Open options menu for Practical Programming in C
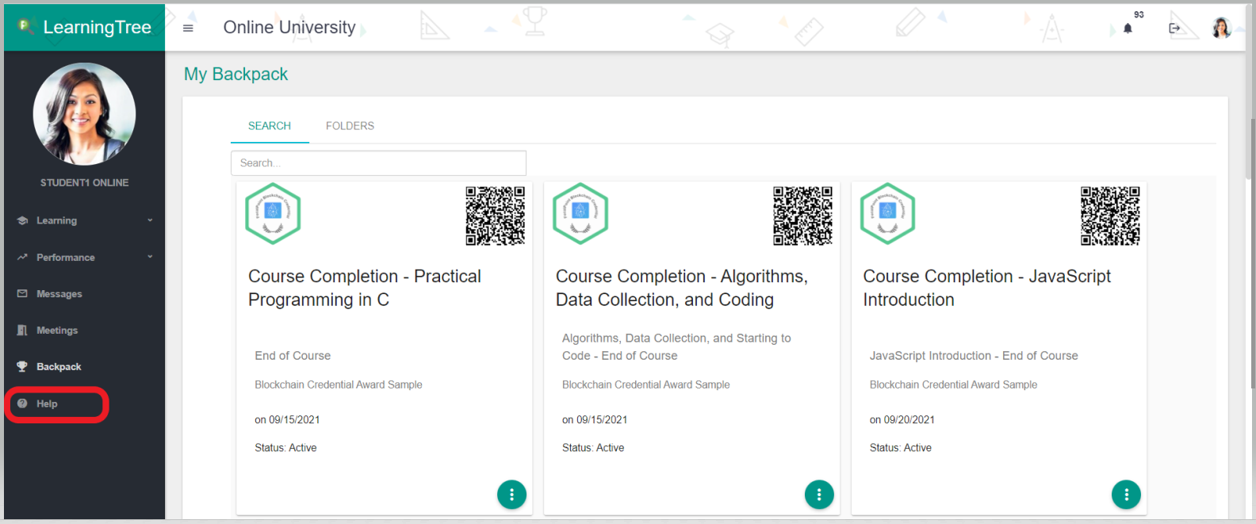Viewport: 1256px width, 524px height. point(511,495)
